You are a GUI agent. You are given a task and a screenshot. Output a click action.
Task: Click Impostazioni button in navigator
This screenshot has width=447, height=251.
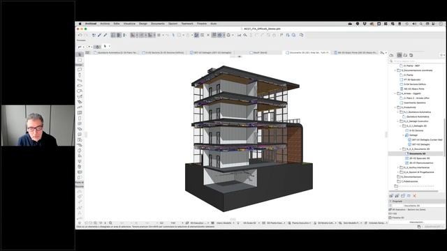coord(416,222)
